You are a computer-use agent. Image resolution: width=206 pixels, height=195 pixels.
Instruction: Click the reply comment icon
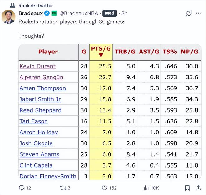[x=22, y=188]
